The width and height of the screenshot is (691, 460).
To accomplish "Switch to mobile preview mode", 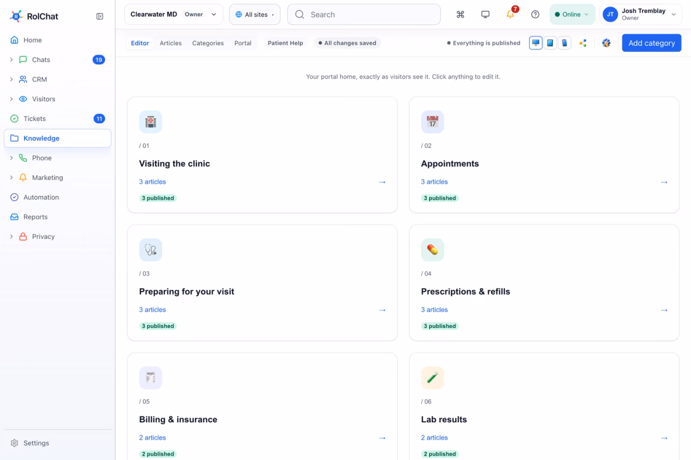I will point(564,43).
